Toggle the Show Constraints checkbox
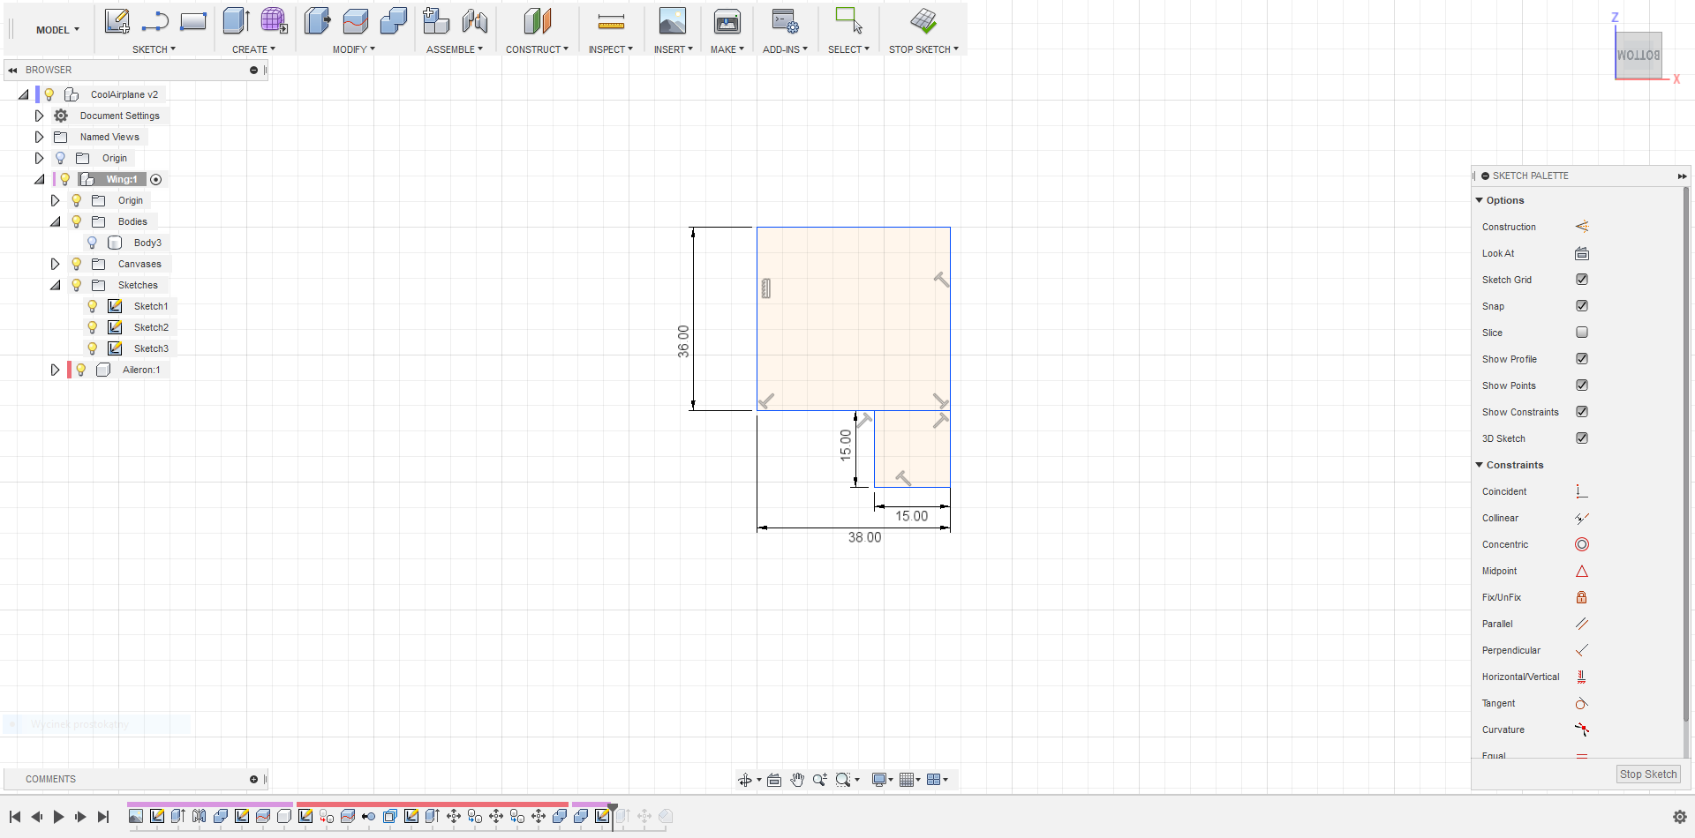Screen dimensions: 1695x838 [1582, 412]
